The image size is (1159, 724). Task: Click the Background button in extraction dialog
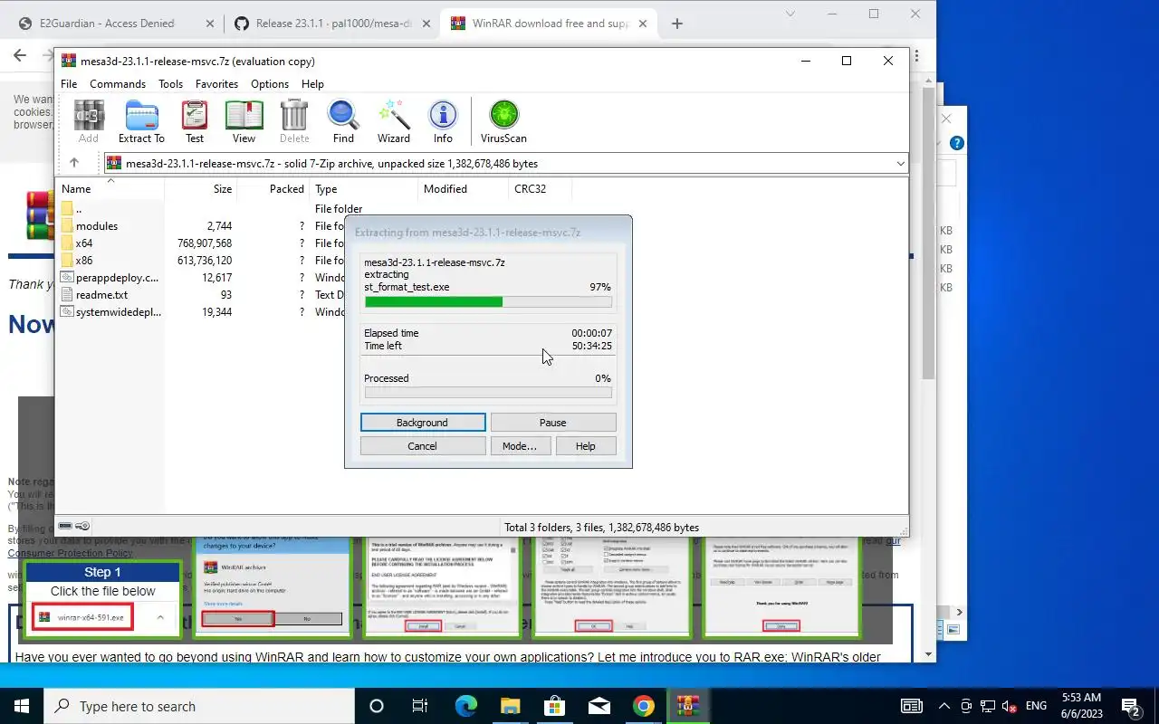[423, 423]
